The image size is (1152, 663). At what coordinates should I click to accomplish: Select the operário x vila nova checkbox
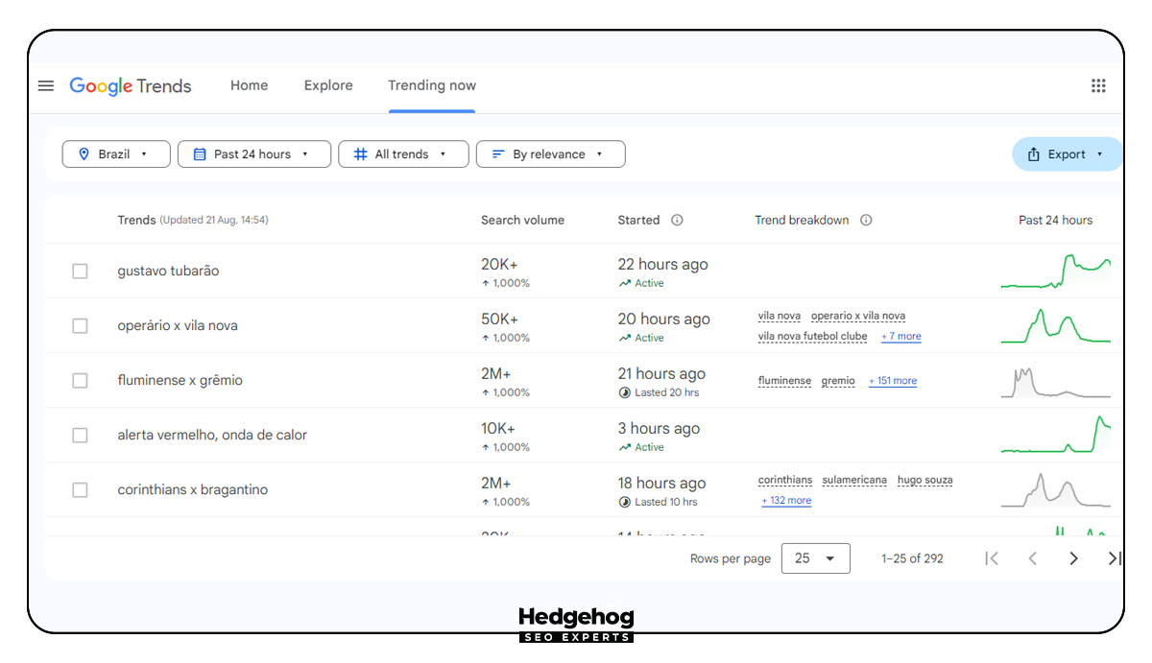click(x=80, y=326)
